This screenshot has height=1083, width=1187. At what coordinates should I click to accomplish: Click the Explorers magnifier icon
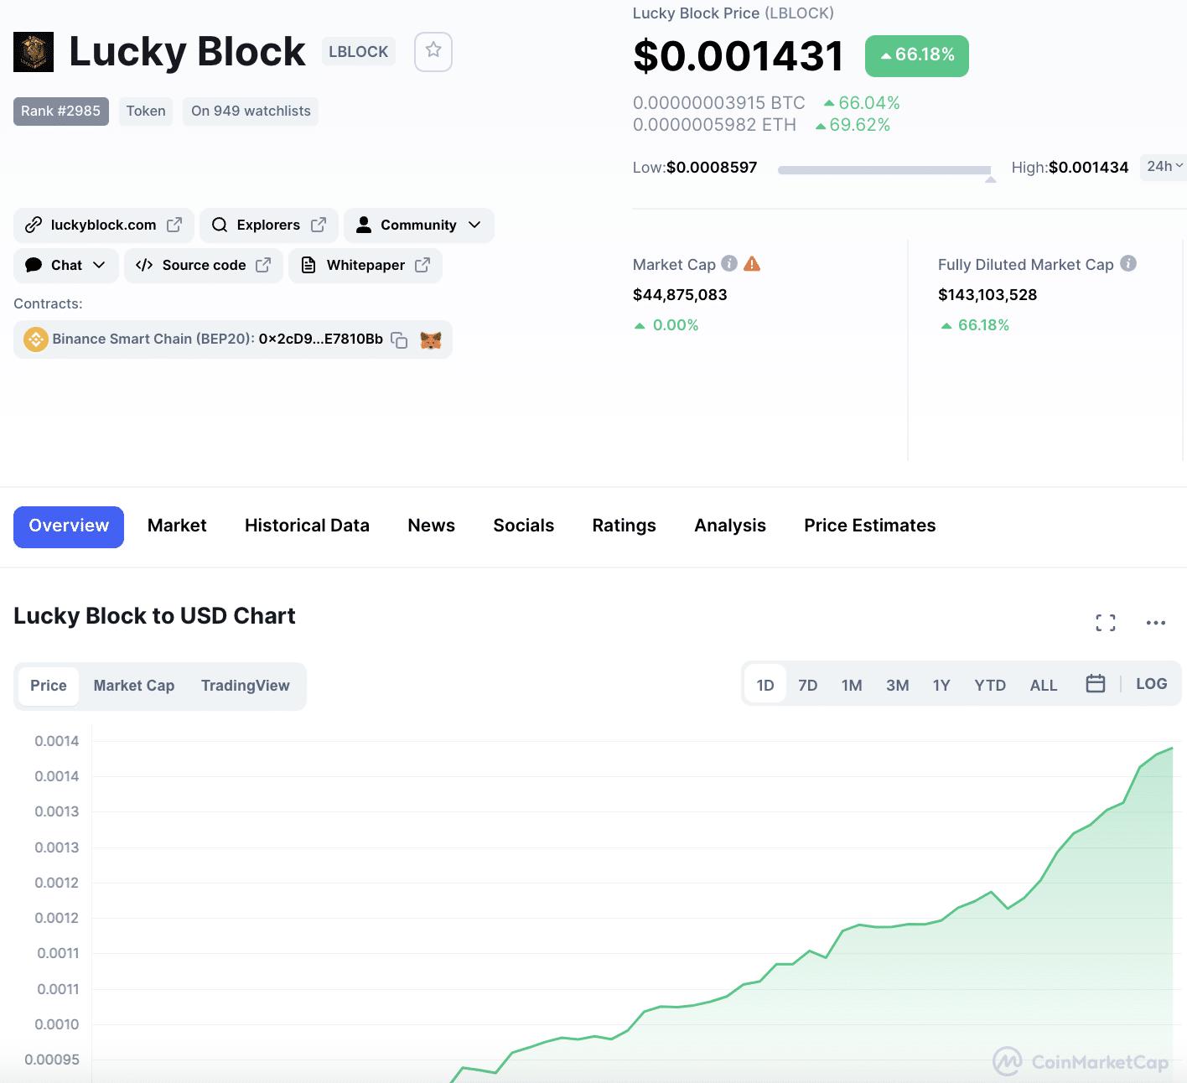tap(220, 225)
